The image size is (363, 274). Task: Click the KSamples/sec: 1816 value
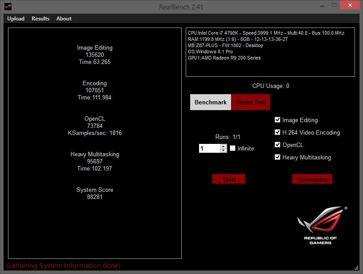click(x=95, y=133)
